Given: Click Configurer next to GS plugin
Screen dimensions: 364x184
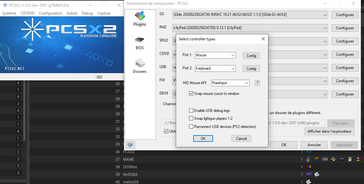Looking at the screenshot, I should pyautogui.click(x=345, y=14).
